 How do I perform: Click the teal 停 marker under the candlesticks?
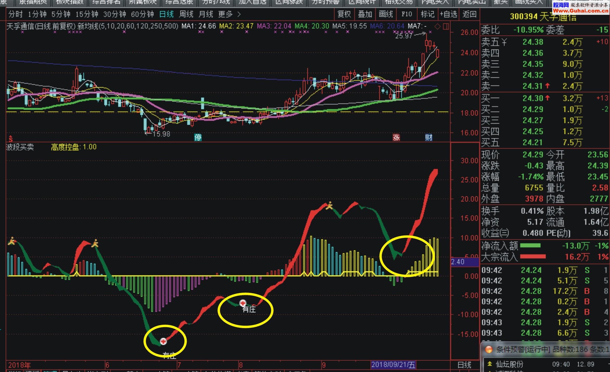(x=198, y=137)
